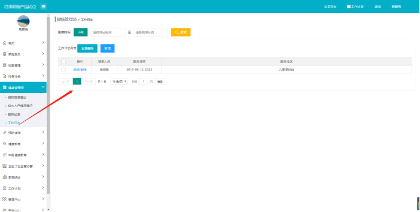The height and width of the screenshot is (212, 420).
Task: Click the 删除 delete link in table row
Action: [83, 70]
